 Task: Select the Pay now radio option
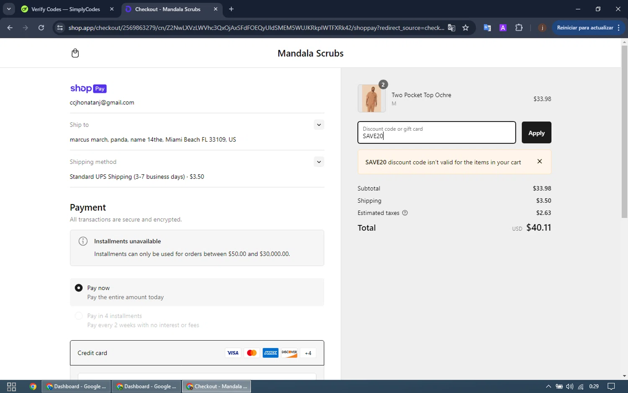pos(78,288)
